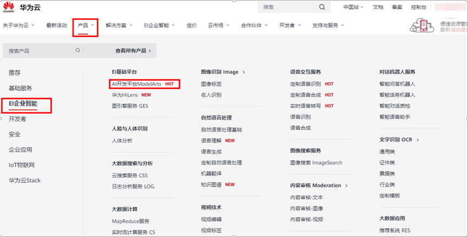Open AI开发平台ModelArts link
Viewport: 468px width, 237px height.
[x=136, y=84]
